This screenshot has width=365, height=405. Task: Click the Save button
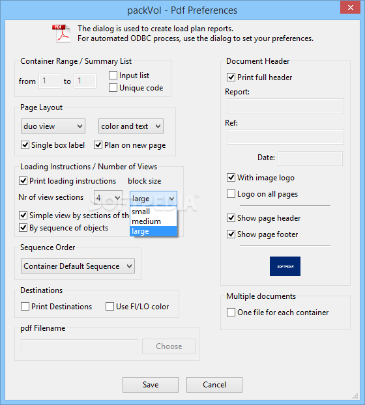[151, 385]
